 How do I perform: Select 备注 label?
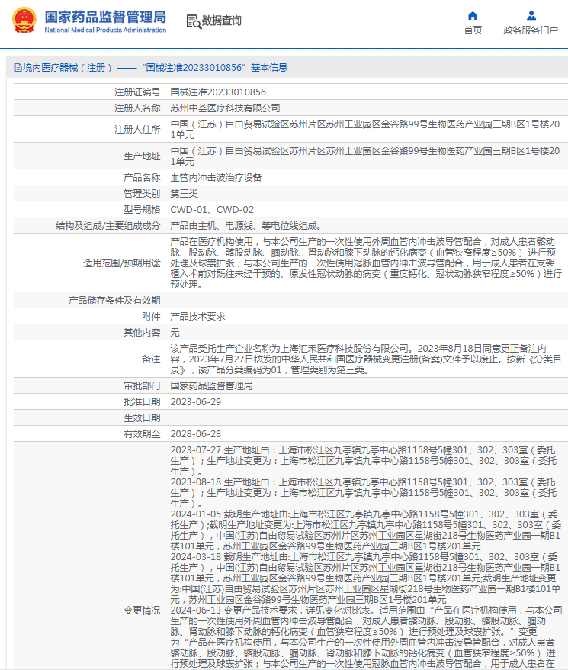(151, 359)
